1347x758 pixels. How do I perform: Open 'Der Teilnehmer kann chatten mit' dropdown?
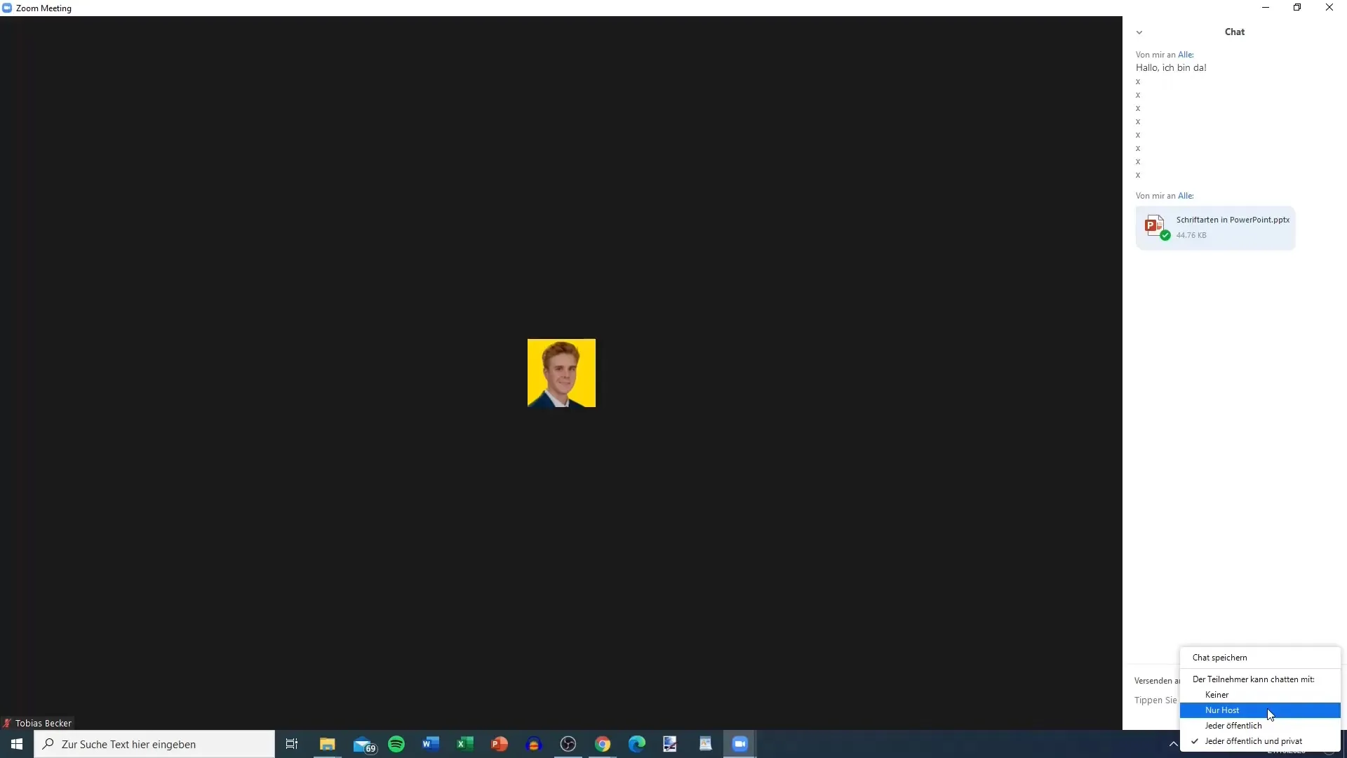point(1254,679)
